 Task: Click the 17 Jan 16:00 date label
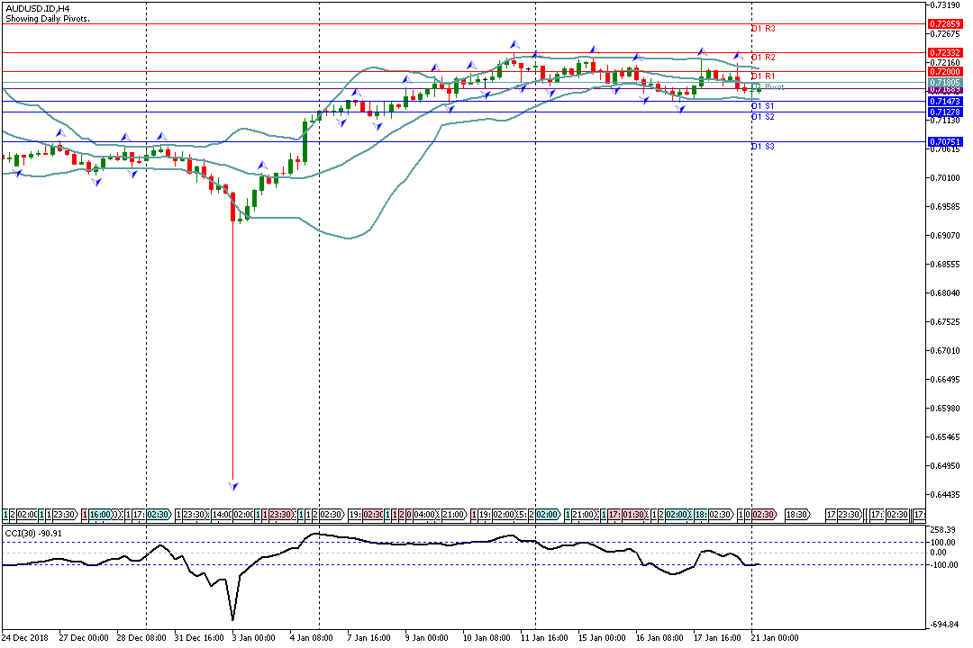point(717,638)
